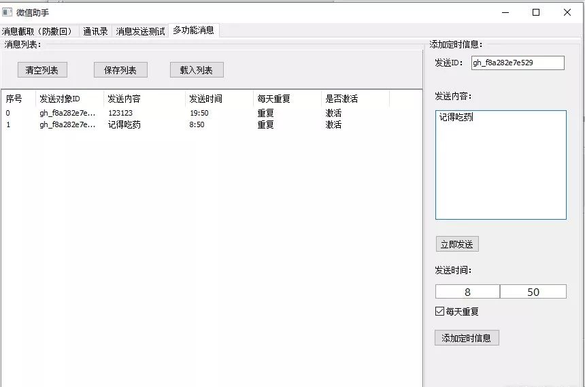Image resolution: width=585 pixels, height=387 pixels.
Task: Click the 发送时间 column header
Action: pos(219,99)
